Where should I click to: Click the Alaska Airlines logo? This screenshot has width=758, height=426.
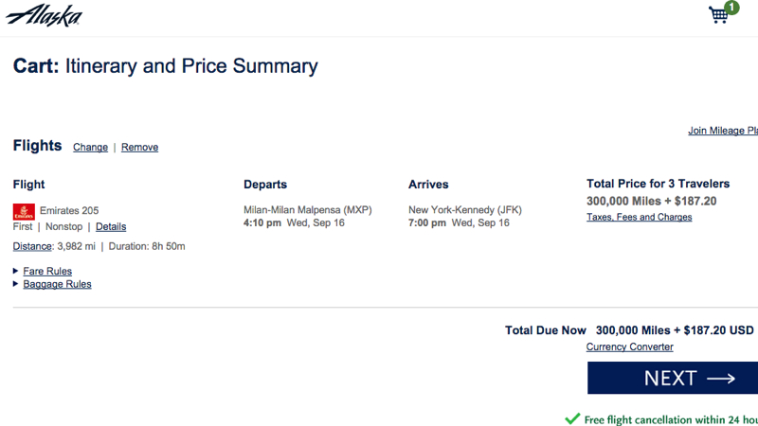pyautogui.click(x=44, y=15)
